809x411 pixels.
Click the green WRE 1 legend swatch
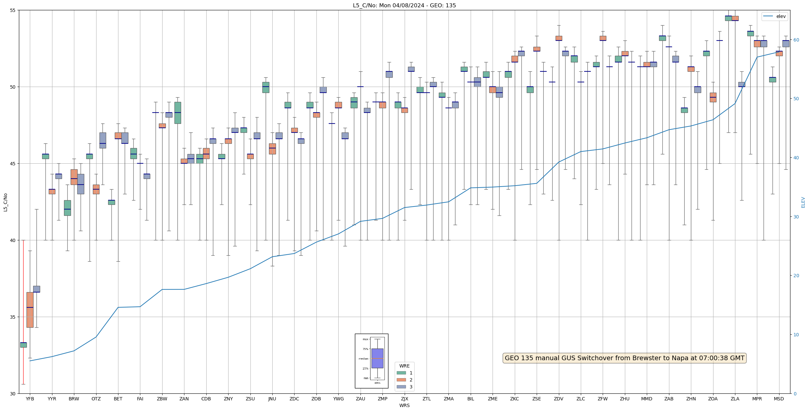pos(401,373)
